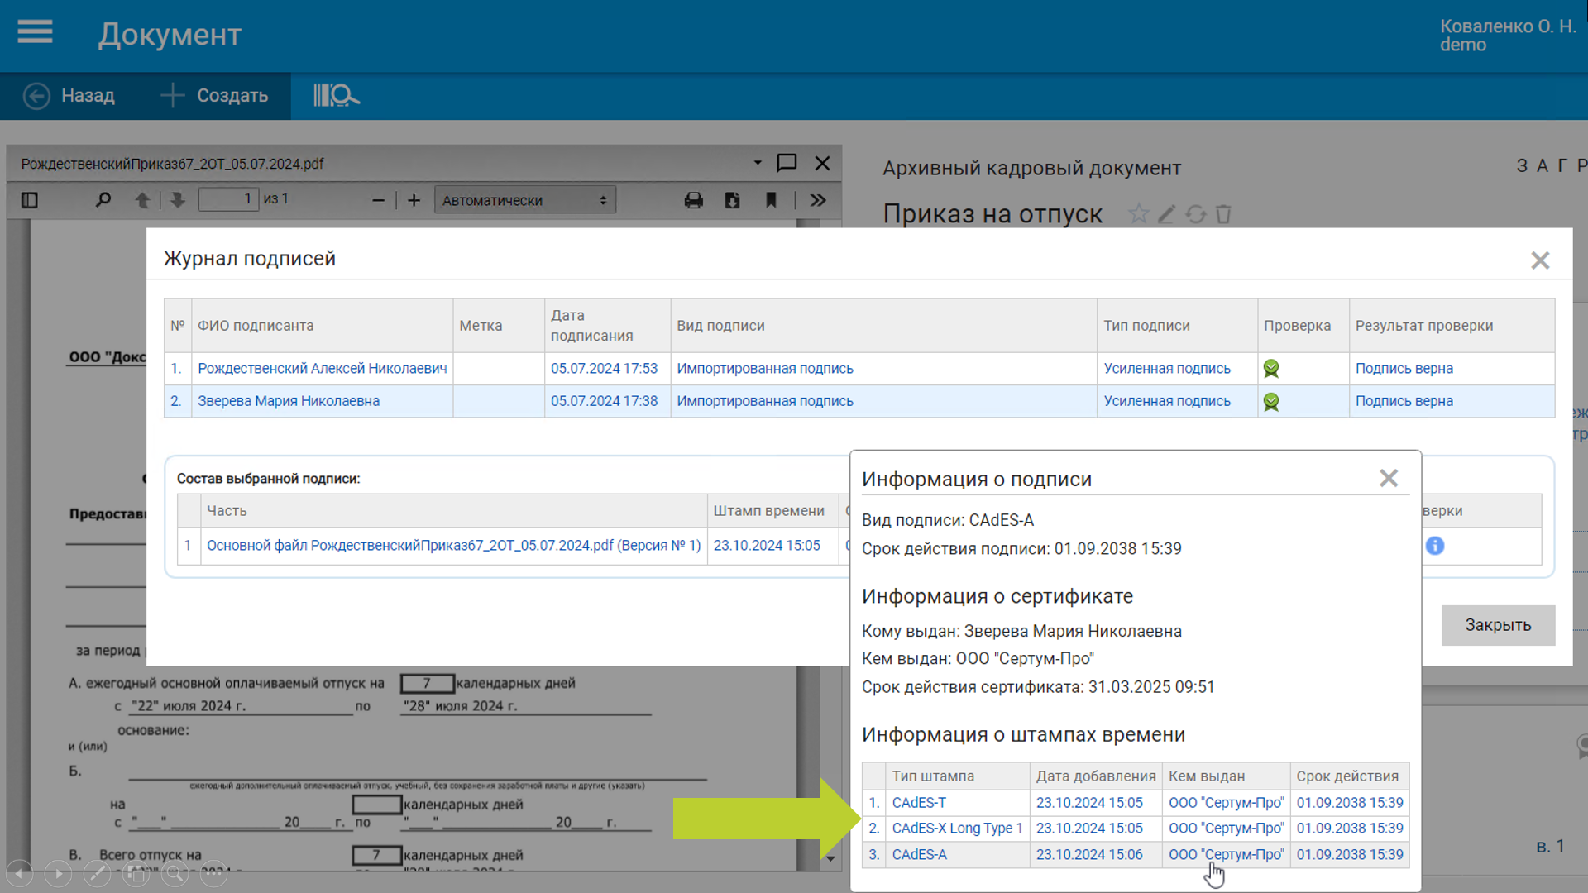Click user name Коваленко О. Н.
This screenshot has width=1588, height=893.
point(1508,26)
